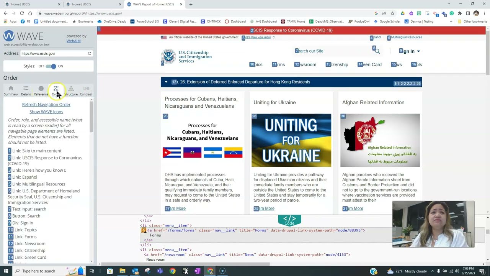Click Learn More under Uniting for Ukraine
Image resolution: width=490 pixels, height=276 pixels.
point(264,209)
